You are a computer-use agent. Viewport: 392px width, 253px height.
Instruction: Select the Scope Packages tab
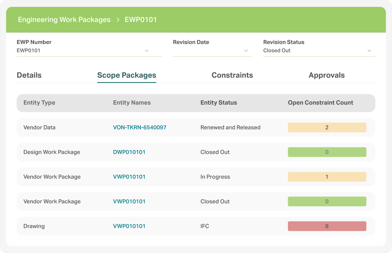127,75
